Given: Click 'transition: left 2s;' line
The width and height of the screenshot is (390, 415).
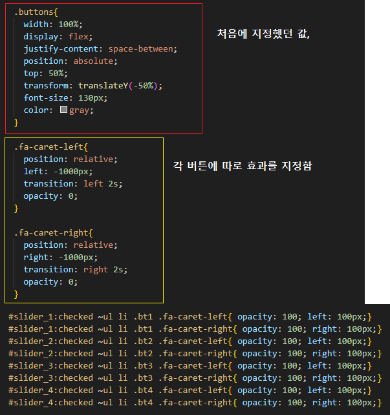Looking at the screenshot, I should point(73,184).
